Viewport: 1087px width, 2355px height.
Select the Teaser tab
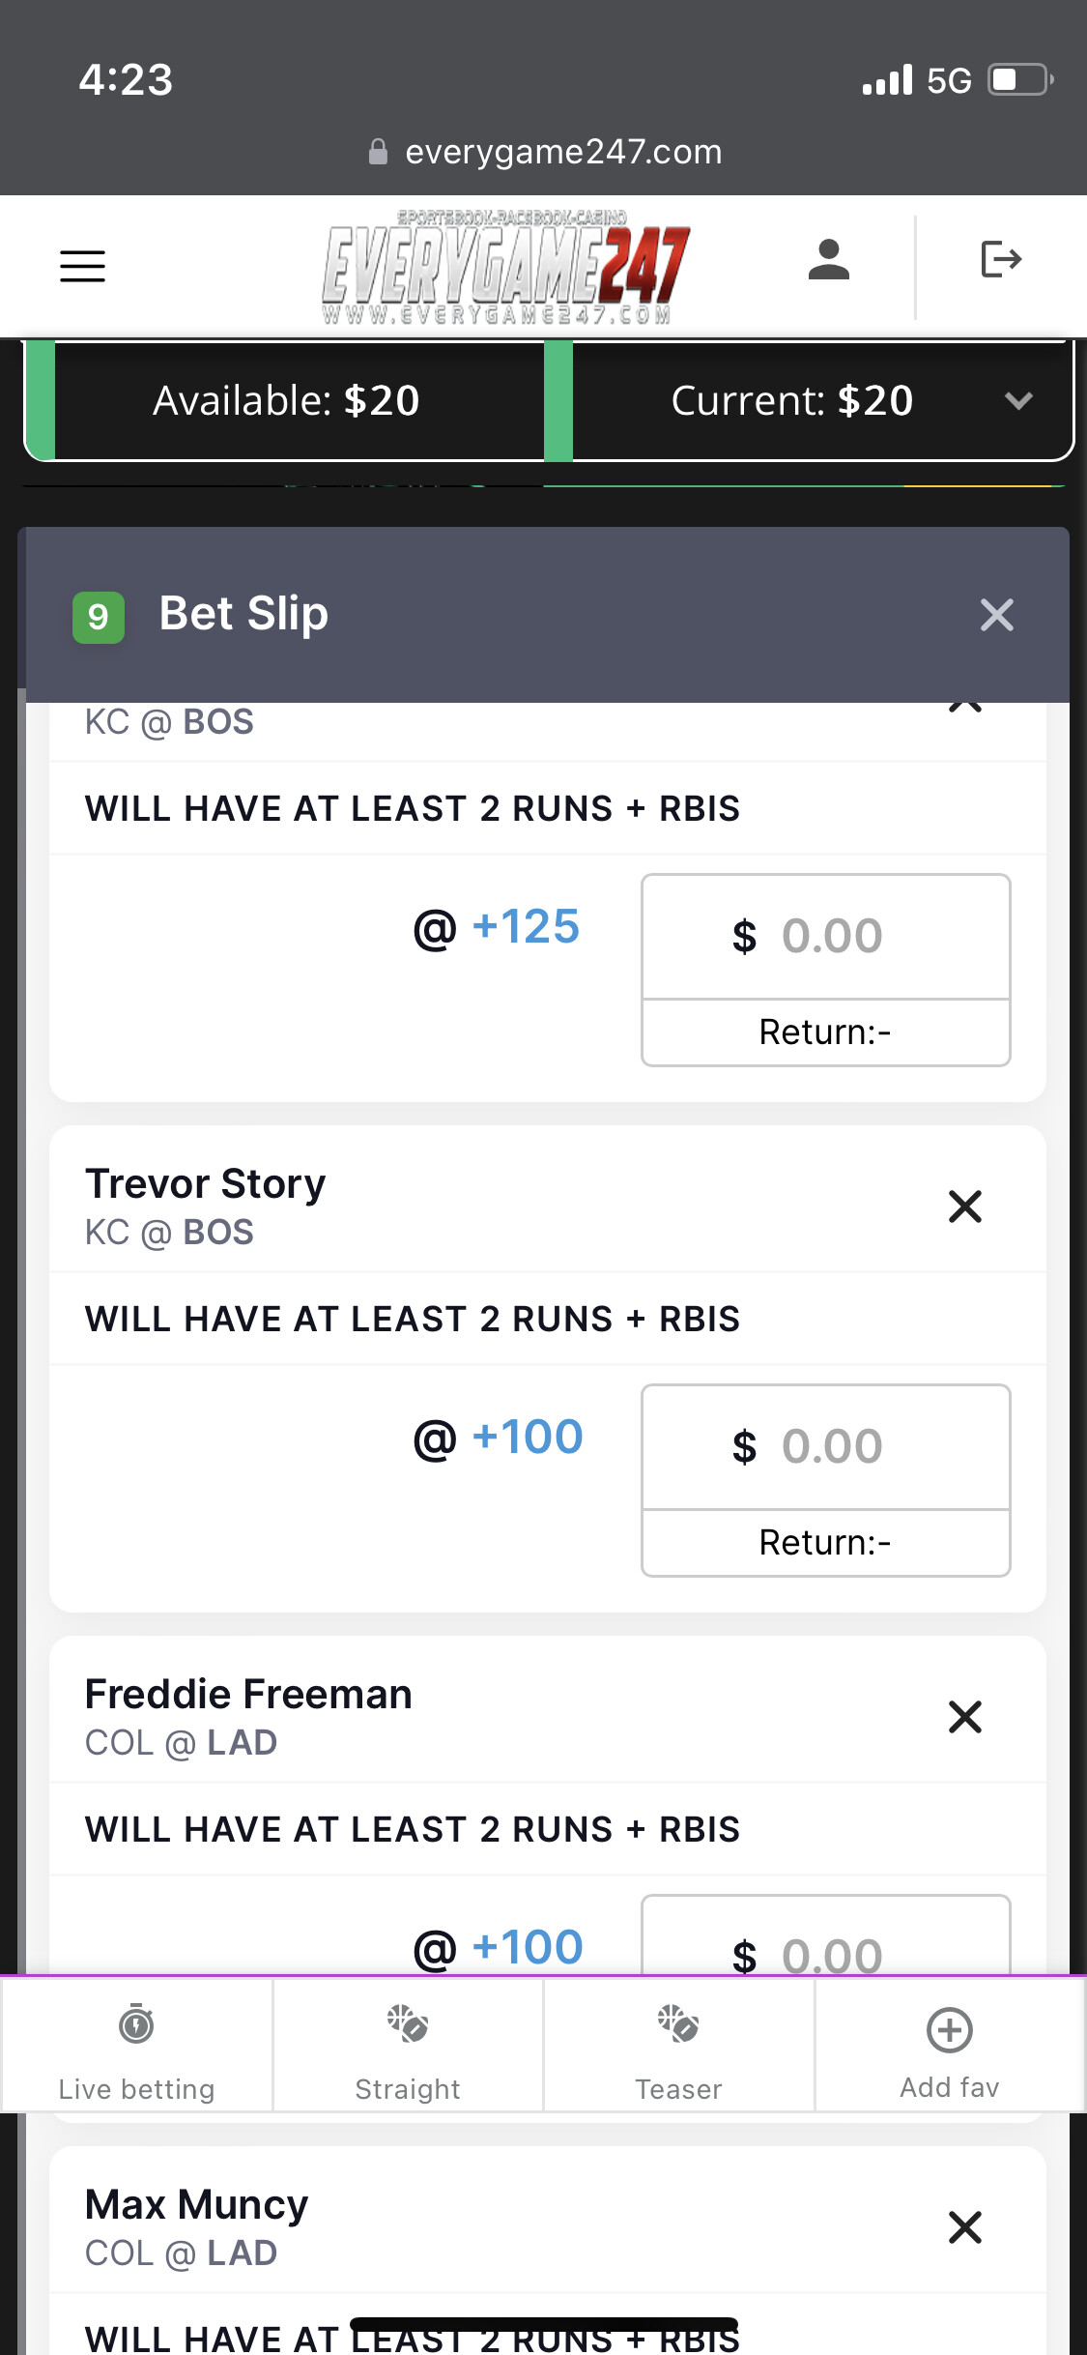tap(678, 2046)
